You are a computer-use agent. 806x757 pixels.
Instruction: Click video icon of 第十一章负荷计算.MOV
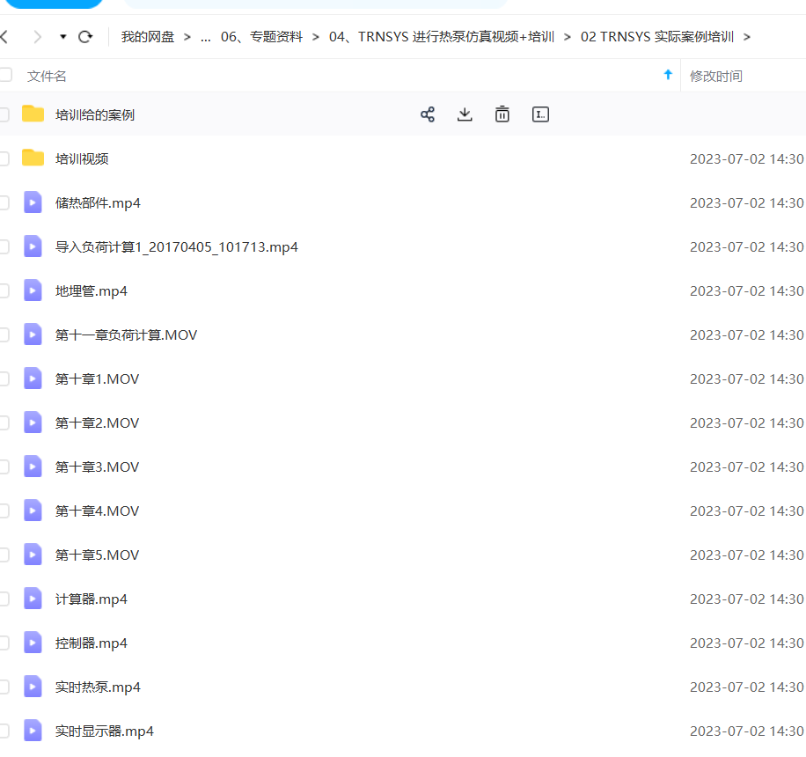click(x=33, y=334)
